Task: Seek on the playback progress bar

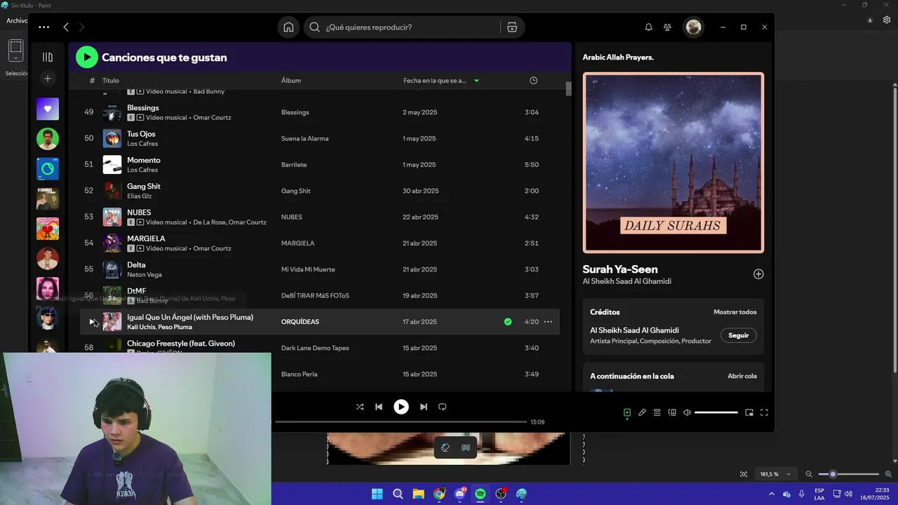Action: tap(400, 422)
